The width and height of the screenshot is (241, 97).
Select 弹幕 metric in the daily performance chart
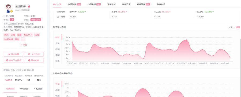tap(58, 55)
